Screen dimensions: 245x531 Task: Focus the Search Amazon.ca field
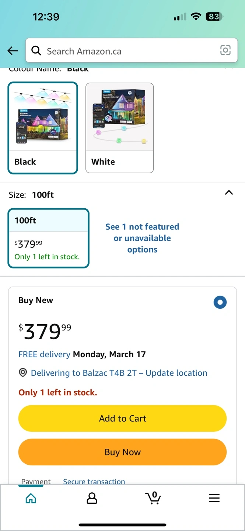[129, 51]
